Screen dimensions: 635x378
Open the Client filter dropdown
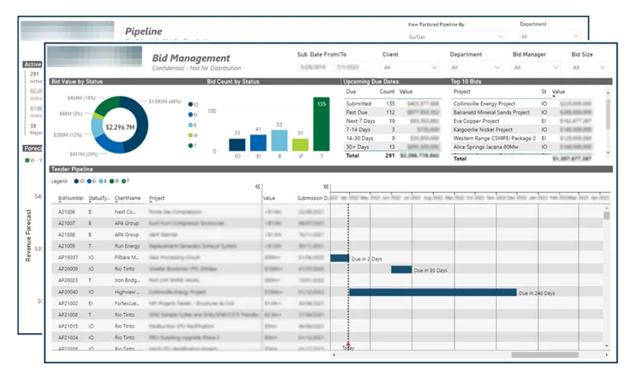(410, 67)
